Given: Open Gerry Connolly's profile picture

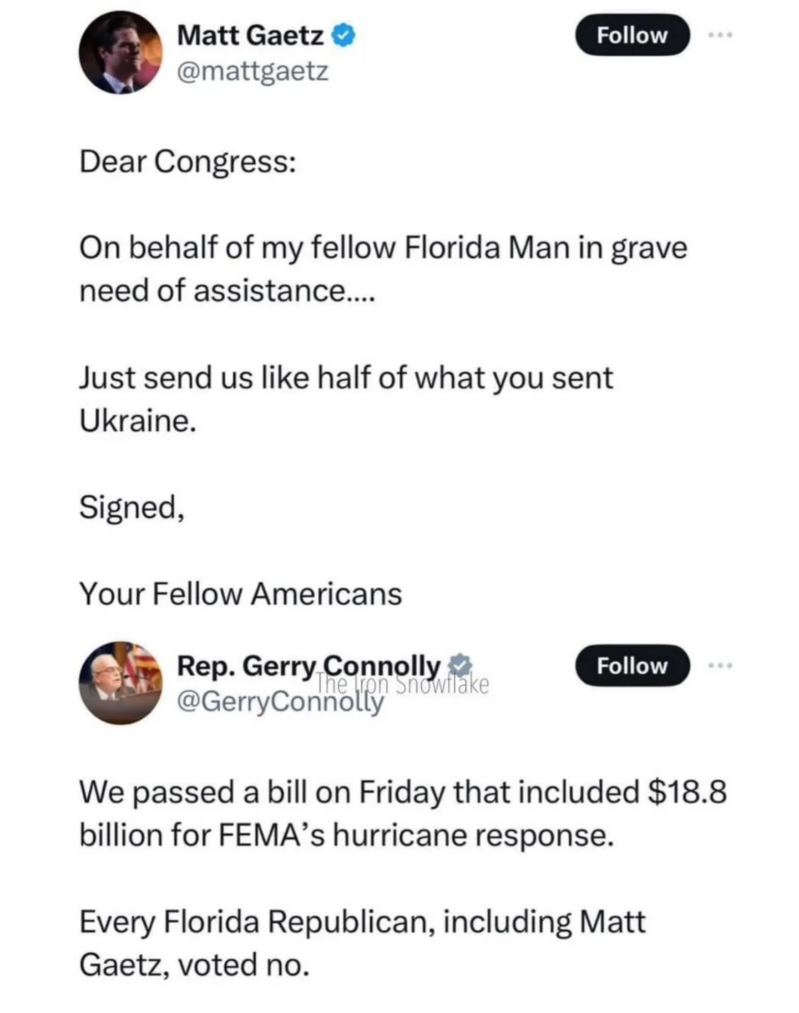Looking at the screenshot, I should click(x=120, y=683).
